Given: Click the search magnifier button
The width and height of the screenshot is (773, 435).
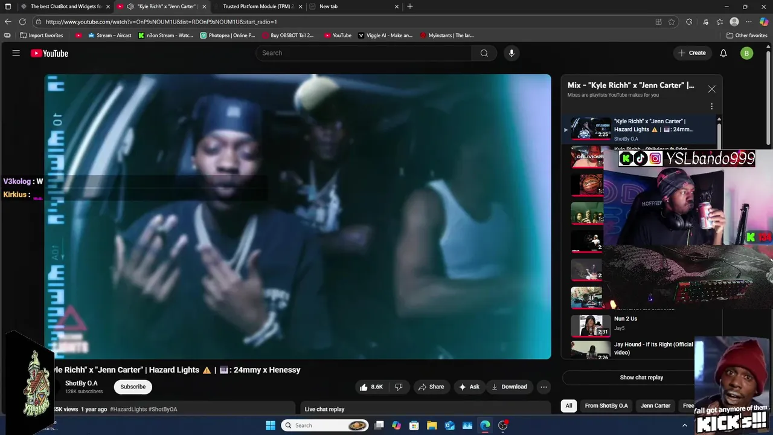Looking at the screenshot, I should (x=484, y=53).
